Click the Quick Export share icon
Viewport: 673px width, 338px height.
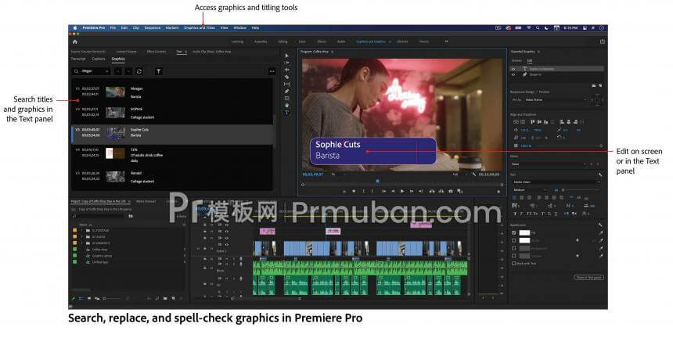[x=603, y=41]
